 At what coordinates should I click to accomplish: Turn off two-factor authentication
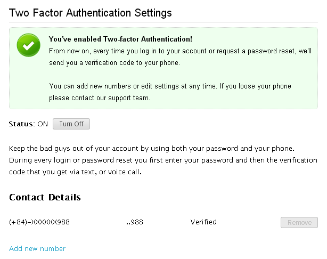point(71,124)
